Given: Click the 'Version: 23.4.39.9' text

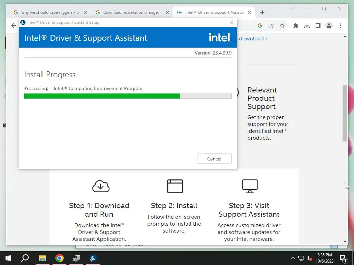Looking at the screenshot, I should click(213, 53).
